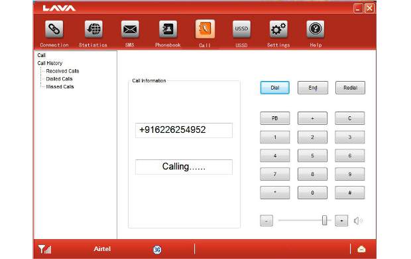Screen dimensions: 411x259
Task: Click the signal strength icon
Action: (x=44, y=249)
